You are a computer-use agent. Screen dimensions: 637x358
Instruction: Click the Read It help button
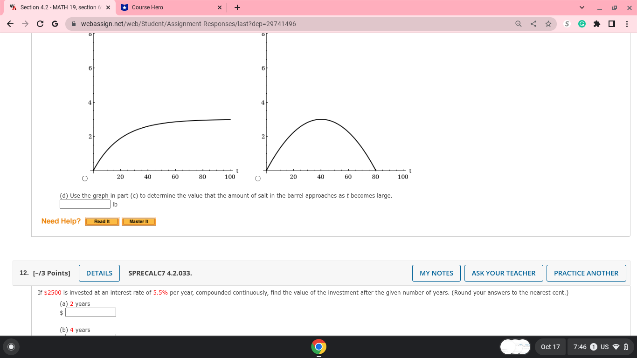point(102,221)
